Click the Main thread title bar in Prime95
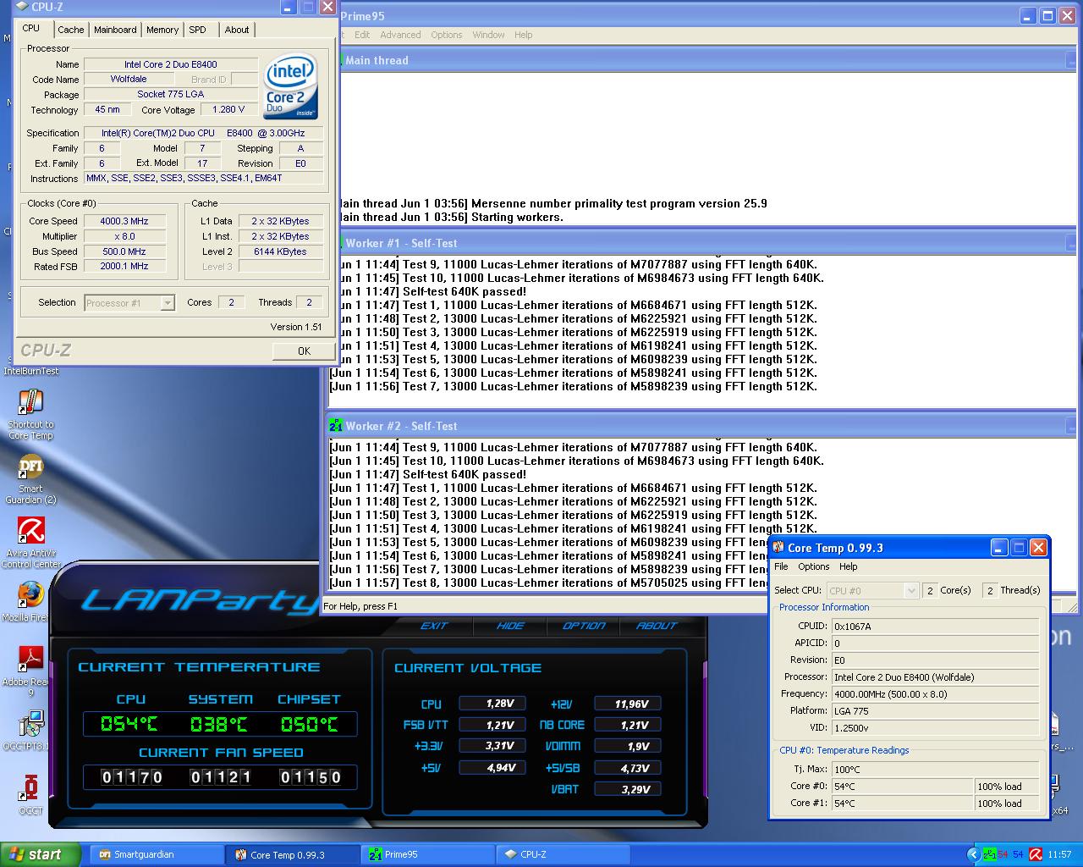 click(702, 60)
